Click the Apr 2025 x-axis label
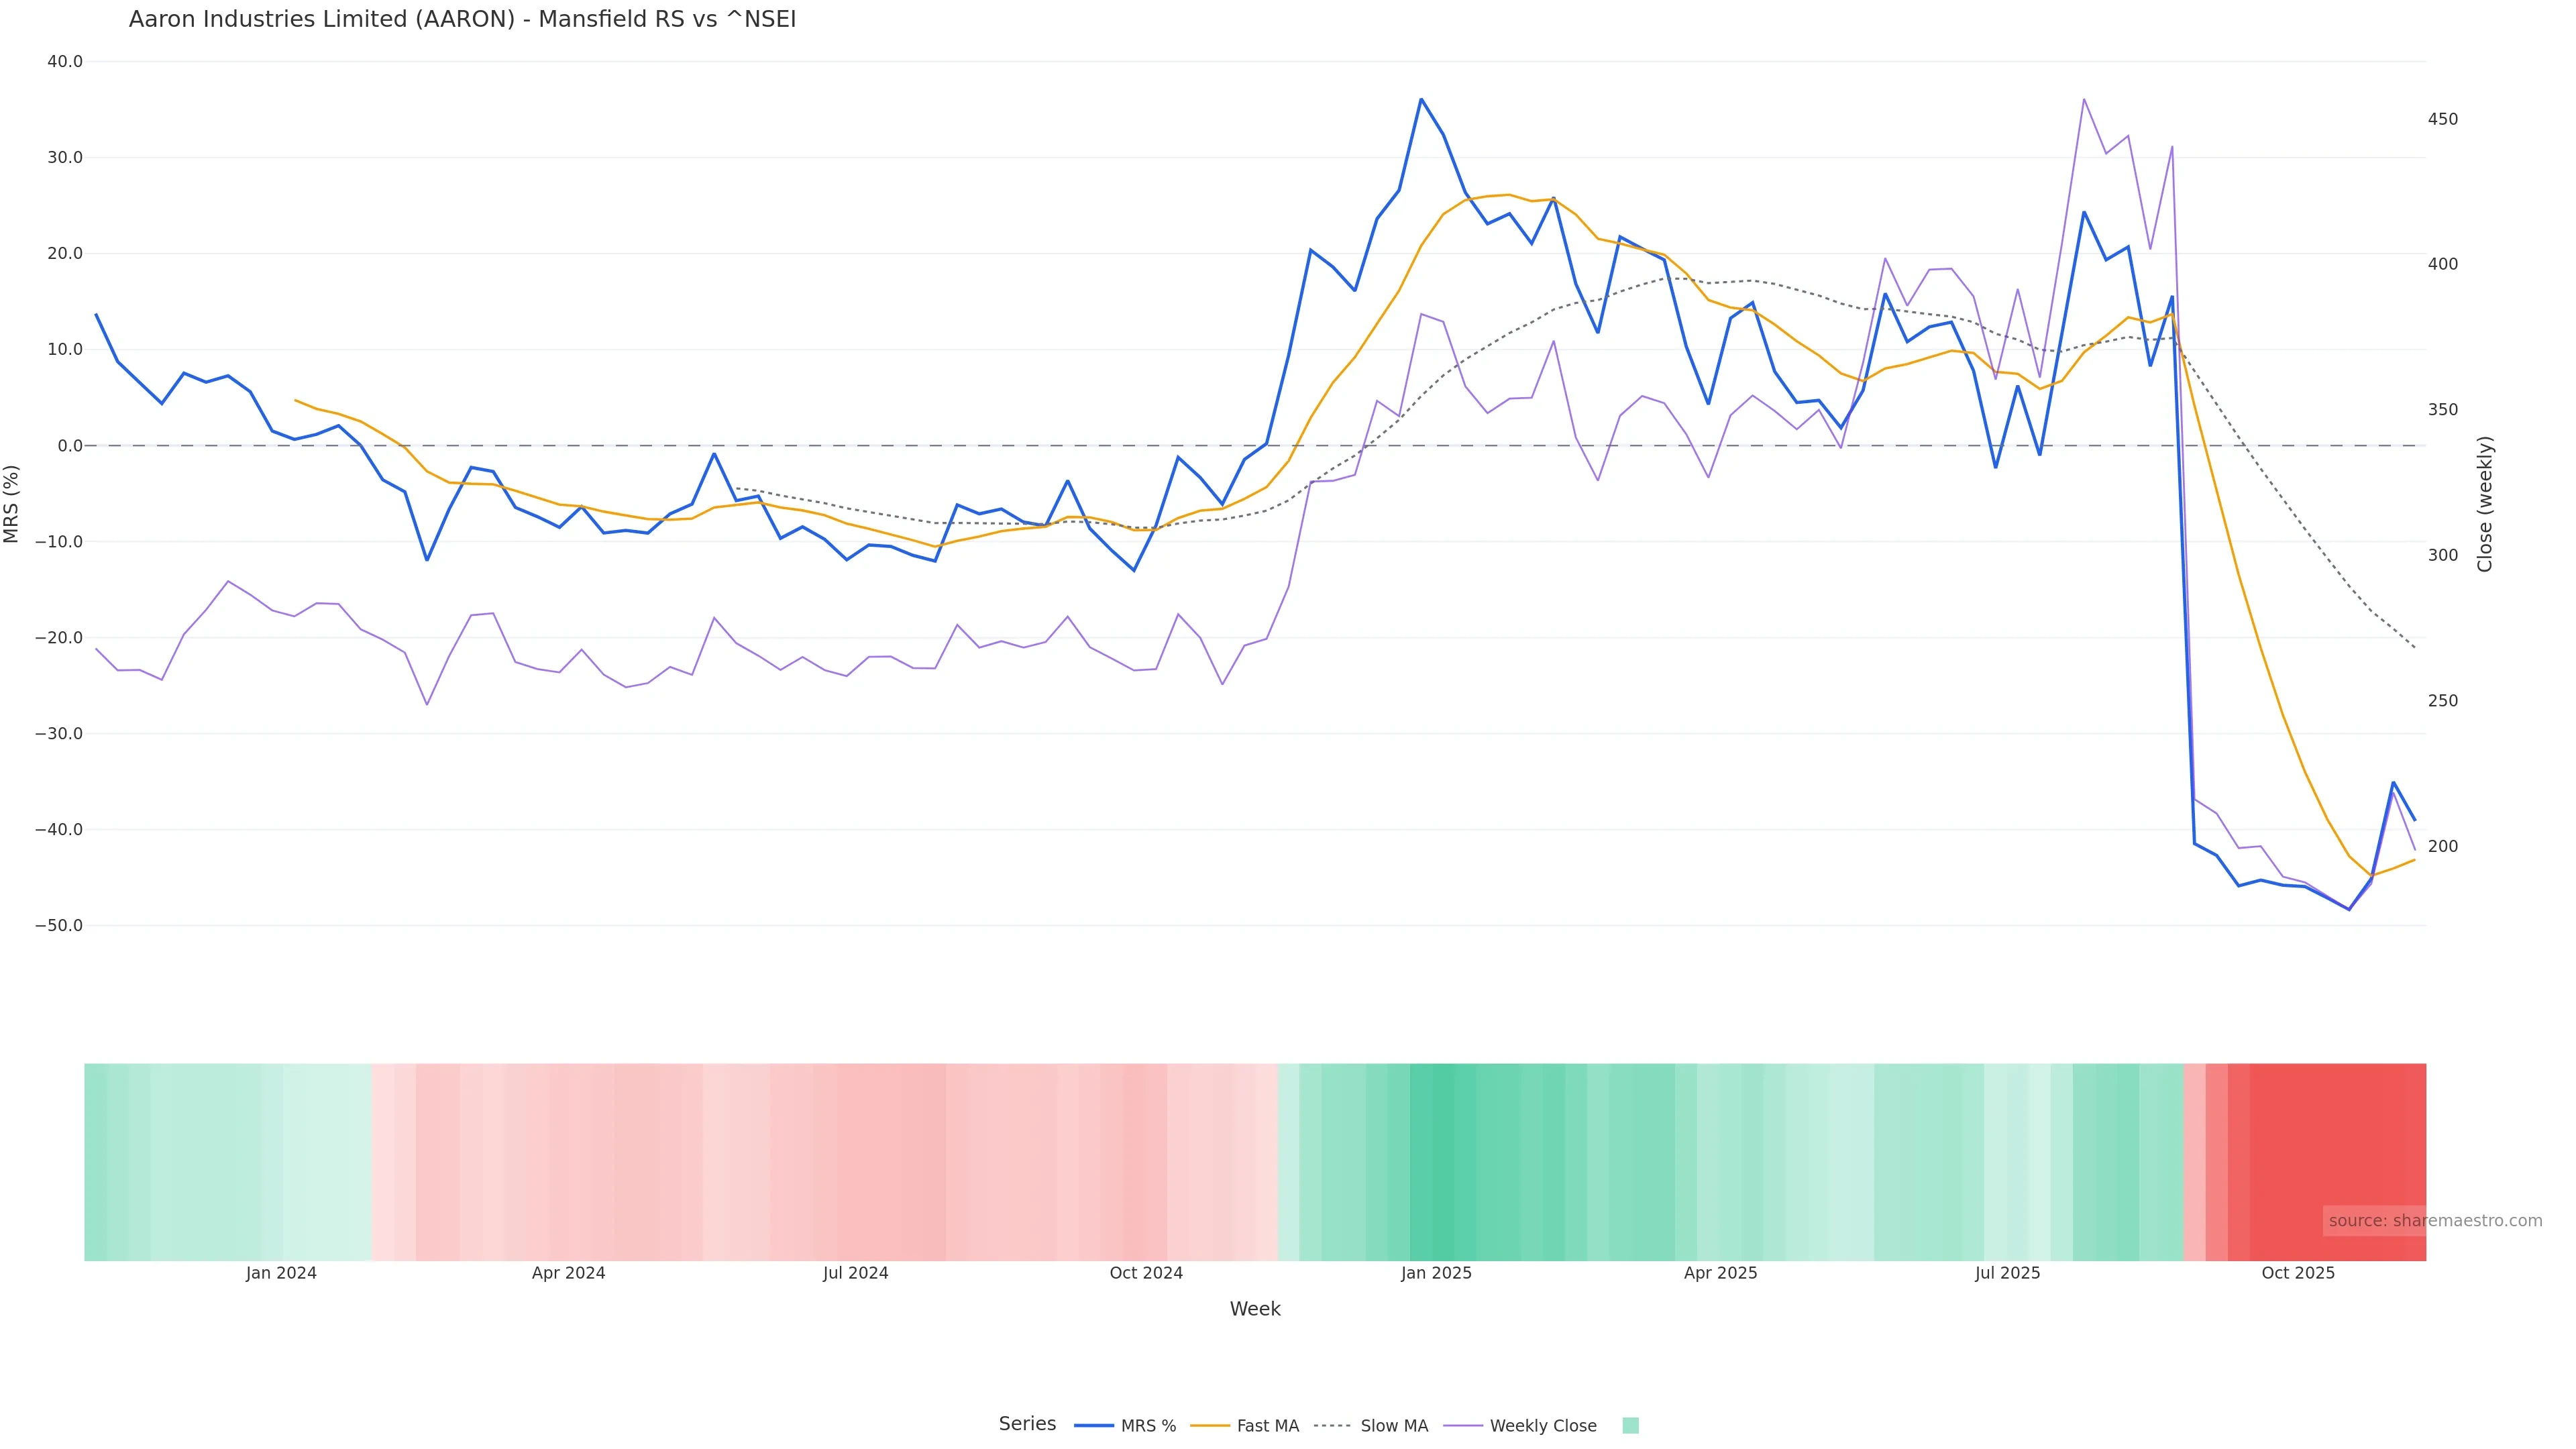Image resolution: width=2576 pixels, height=1449 pixels. 1720,1274
